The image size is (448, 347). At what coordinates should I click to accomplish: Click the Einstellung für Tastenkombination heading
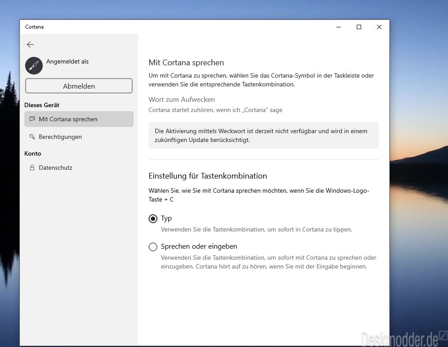(208, 175)
